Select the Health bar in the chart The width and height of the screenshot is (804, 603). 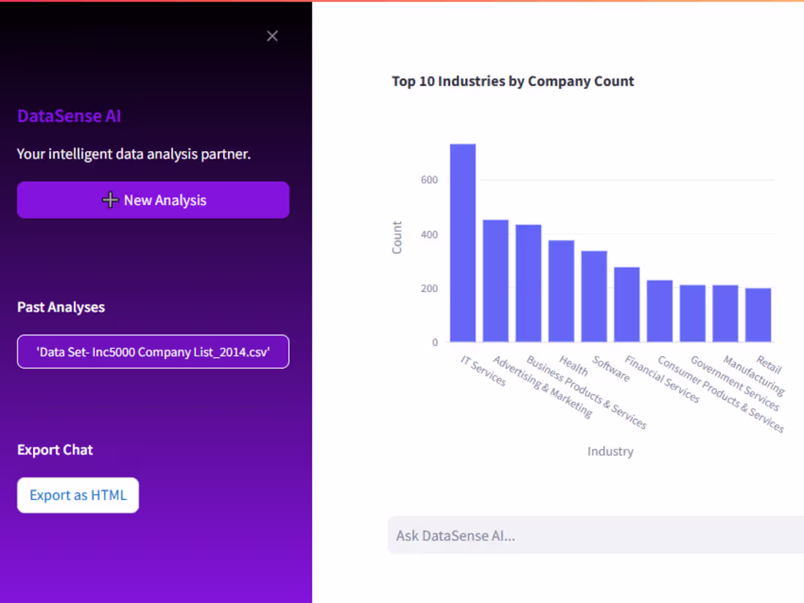[x=561, y=291]
